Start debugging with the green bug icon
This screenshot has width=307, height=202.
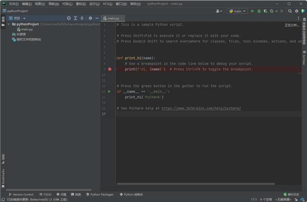259,11
